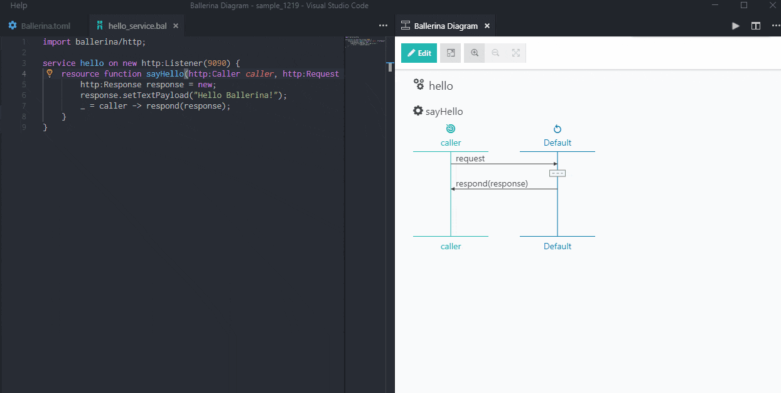Close the hello_service.bal tab
The width and height of the screenshot is (781, 393).
(176, 26)
